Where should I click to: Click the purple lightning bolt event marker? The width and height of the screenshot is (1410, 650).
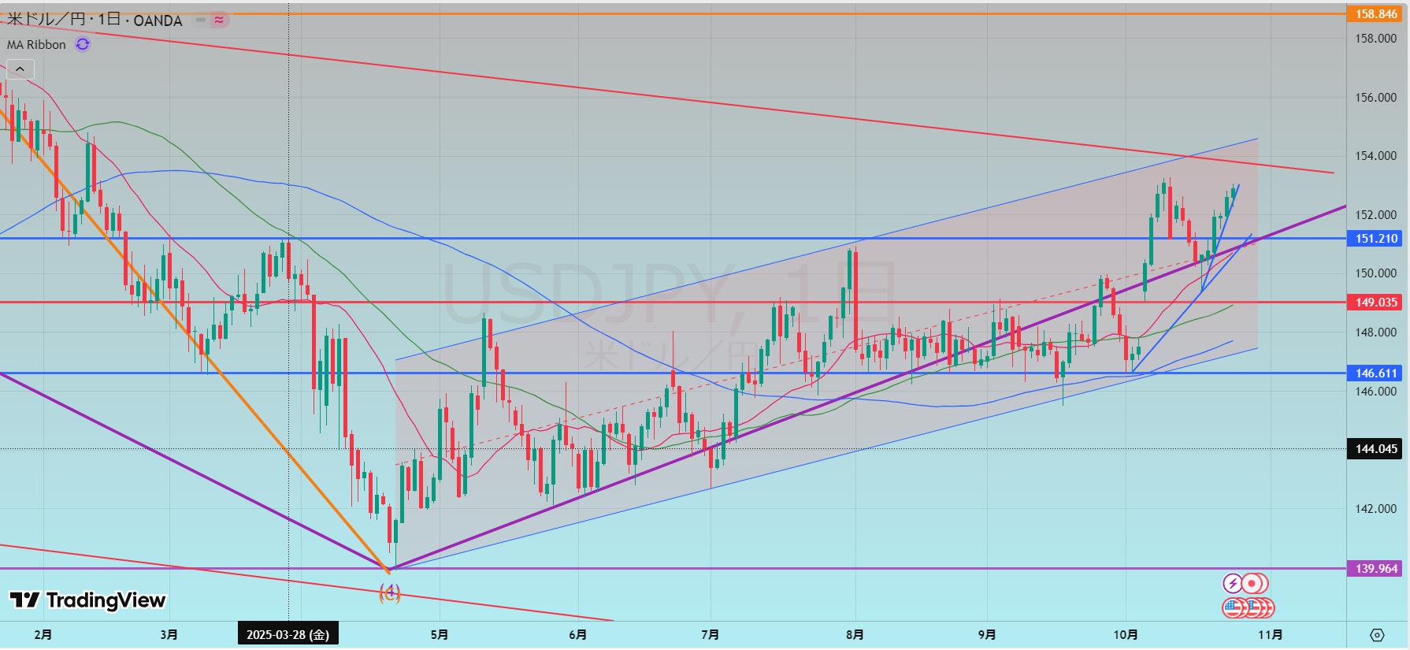click(x=1232, y=584)
